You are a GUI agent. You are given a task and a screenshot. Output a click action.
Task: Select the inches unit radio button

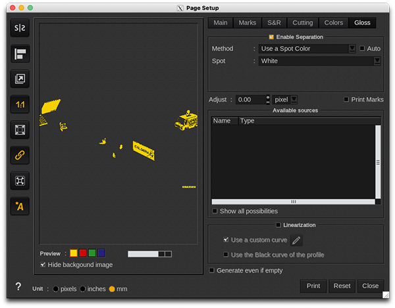click(84, 289)
